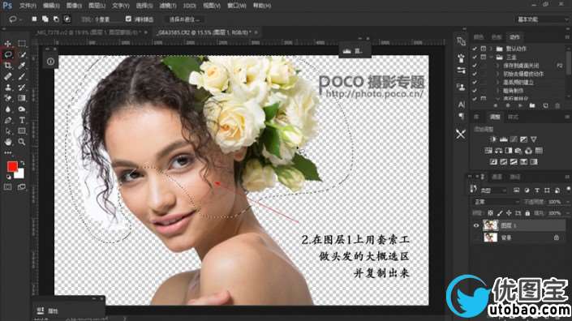Viewport: 572px width, 321px height.
Task: Toggle the anti-alias checkbox in options bar
Action: click(x=128, y=19)
